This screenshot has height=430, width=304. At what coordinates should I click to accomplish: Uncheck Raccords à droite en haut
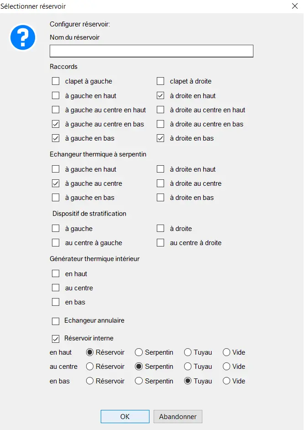[x=160, y=96]
